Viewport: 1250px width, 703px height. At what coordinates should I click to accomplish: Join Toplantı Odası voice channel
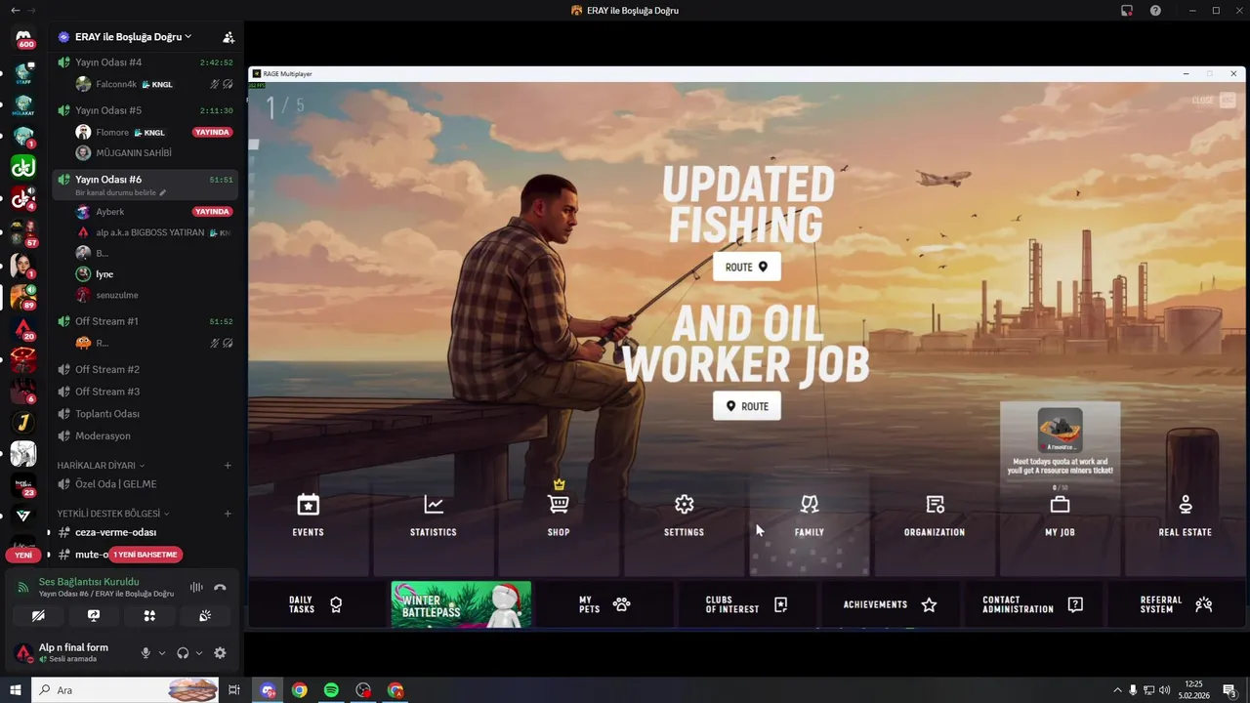click(x=146, y=414)
